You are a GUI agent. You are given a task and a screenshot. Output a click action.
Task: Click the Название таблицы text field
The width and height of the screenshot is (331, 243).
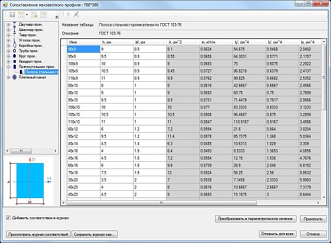[212, 25]
